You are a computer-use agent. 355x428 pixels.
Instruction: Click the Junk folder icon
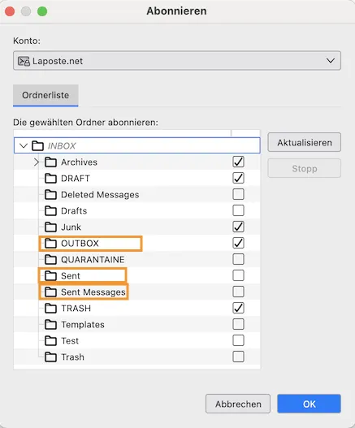(x=51, y=227)
